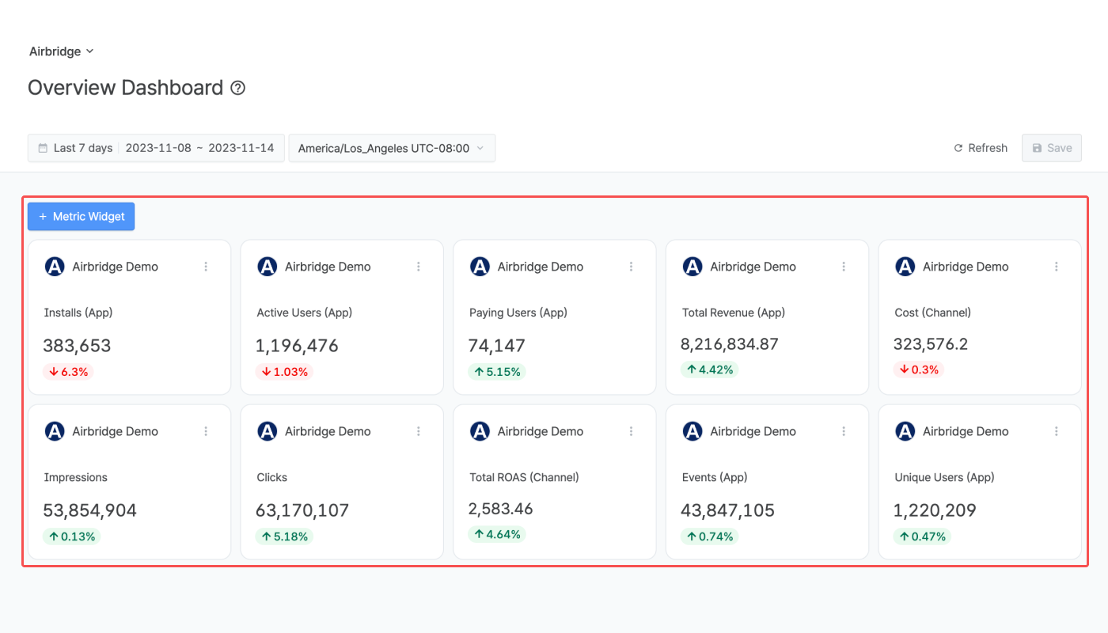This screenshot has height=633, width=1108.
Task: Open options menu on Active Users (App) card
Action: point(419,267)
